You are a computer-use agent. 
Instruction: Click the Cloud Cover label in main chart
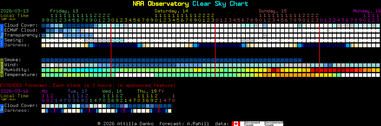coord(21,25)
